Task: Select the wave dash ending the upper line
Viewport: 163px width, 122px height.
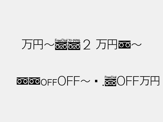Action: (x=136, y=45)
